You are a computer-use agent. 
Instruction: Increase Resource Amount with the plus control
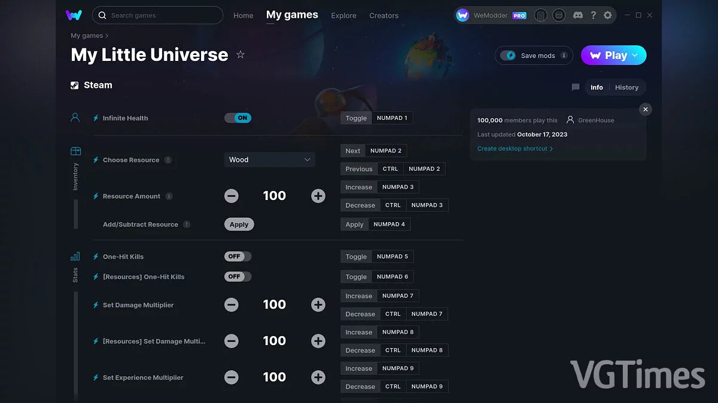point(318,195)
